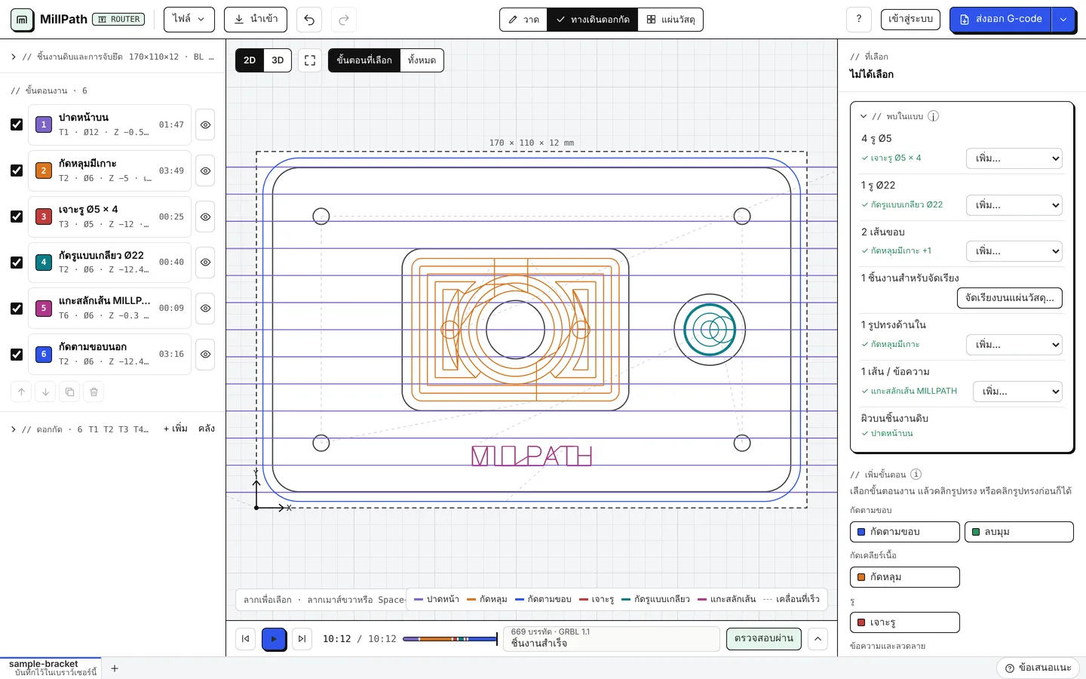Click the redo arrow icon
The image size is (1086, 679).
pos(344,20)
